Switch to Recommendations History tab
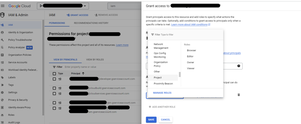The width and height of the screenshot is (301, 124). click(x=91, y=23)
